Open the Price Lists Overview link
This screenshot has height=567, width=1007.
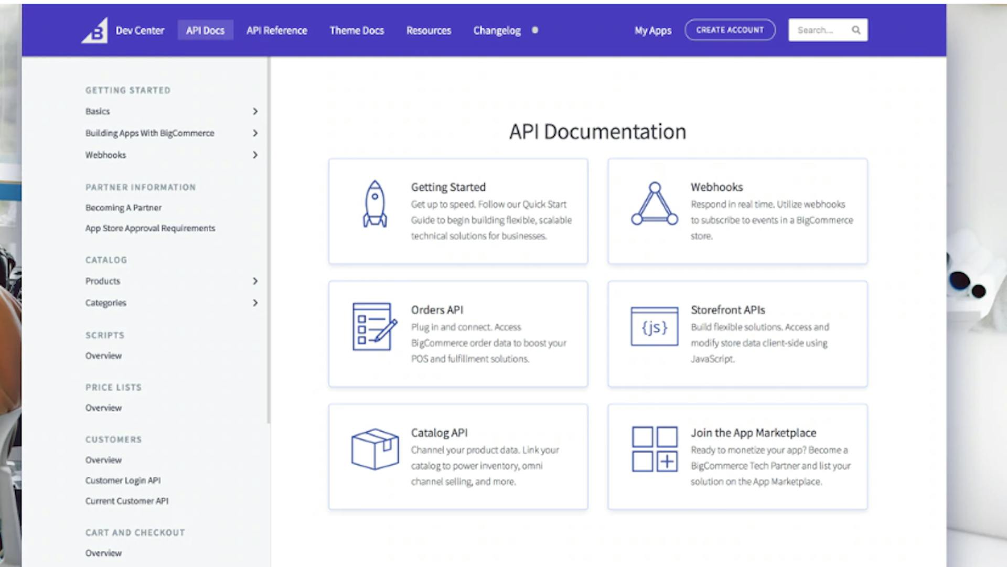coord(103,408)
